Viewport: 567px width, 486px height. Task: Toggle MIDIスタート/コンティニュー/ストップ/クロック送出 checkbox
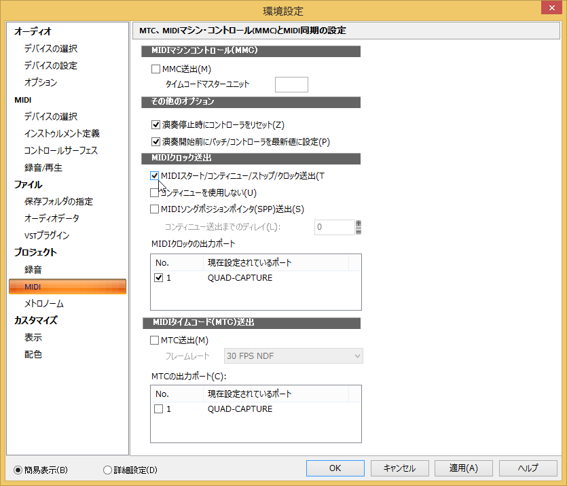coord(154,176)
